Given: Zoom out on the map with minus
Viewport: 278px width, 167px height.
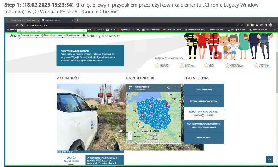Looking at the screenshot, I should (130, 138).
